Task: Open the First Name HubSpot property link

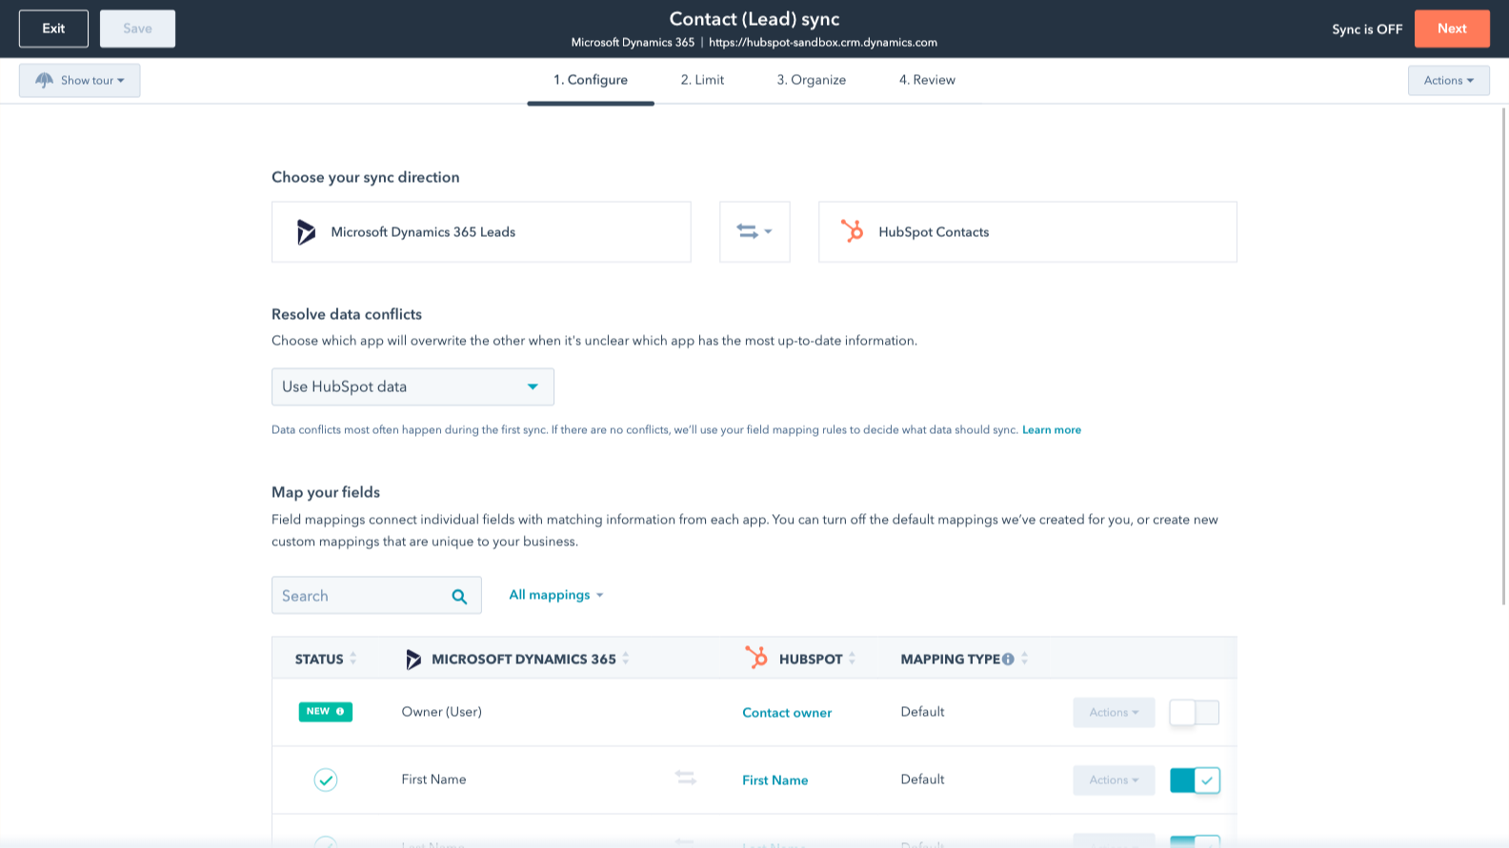Action: point(775,780)
